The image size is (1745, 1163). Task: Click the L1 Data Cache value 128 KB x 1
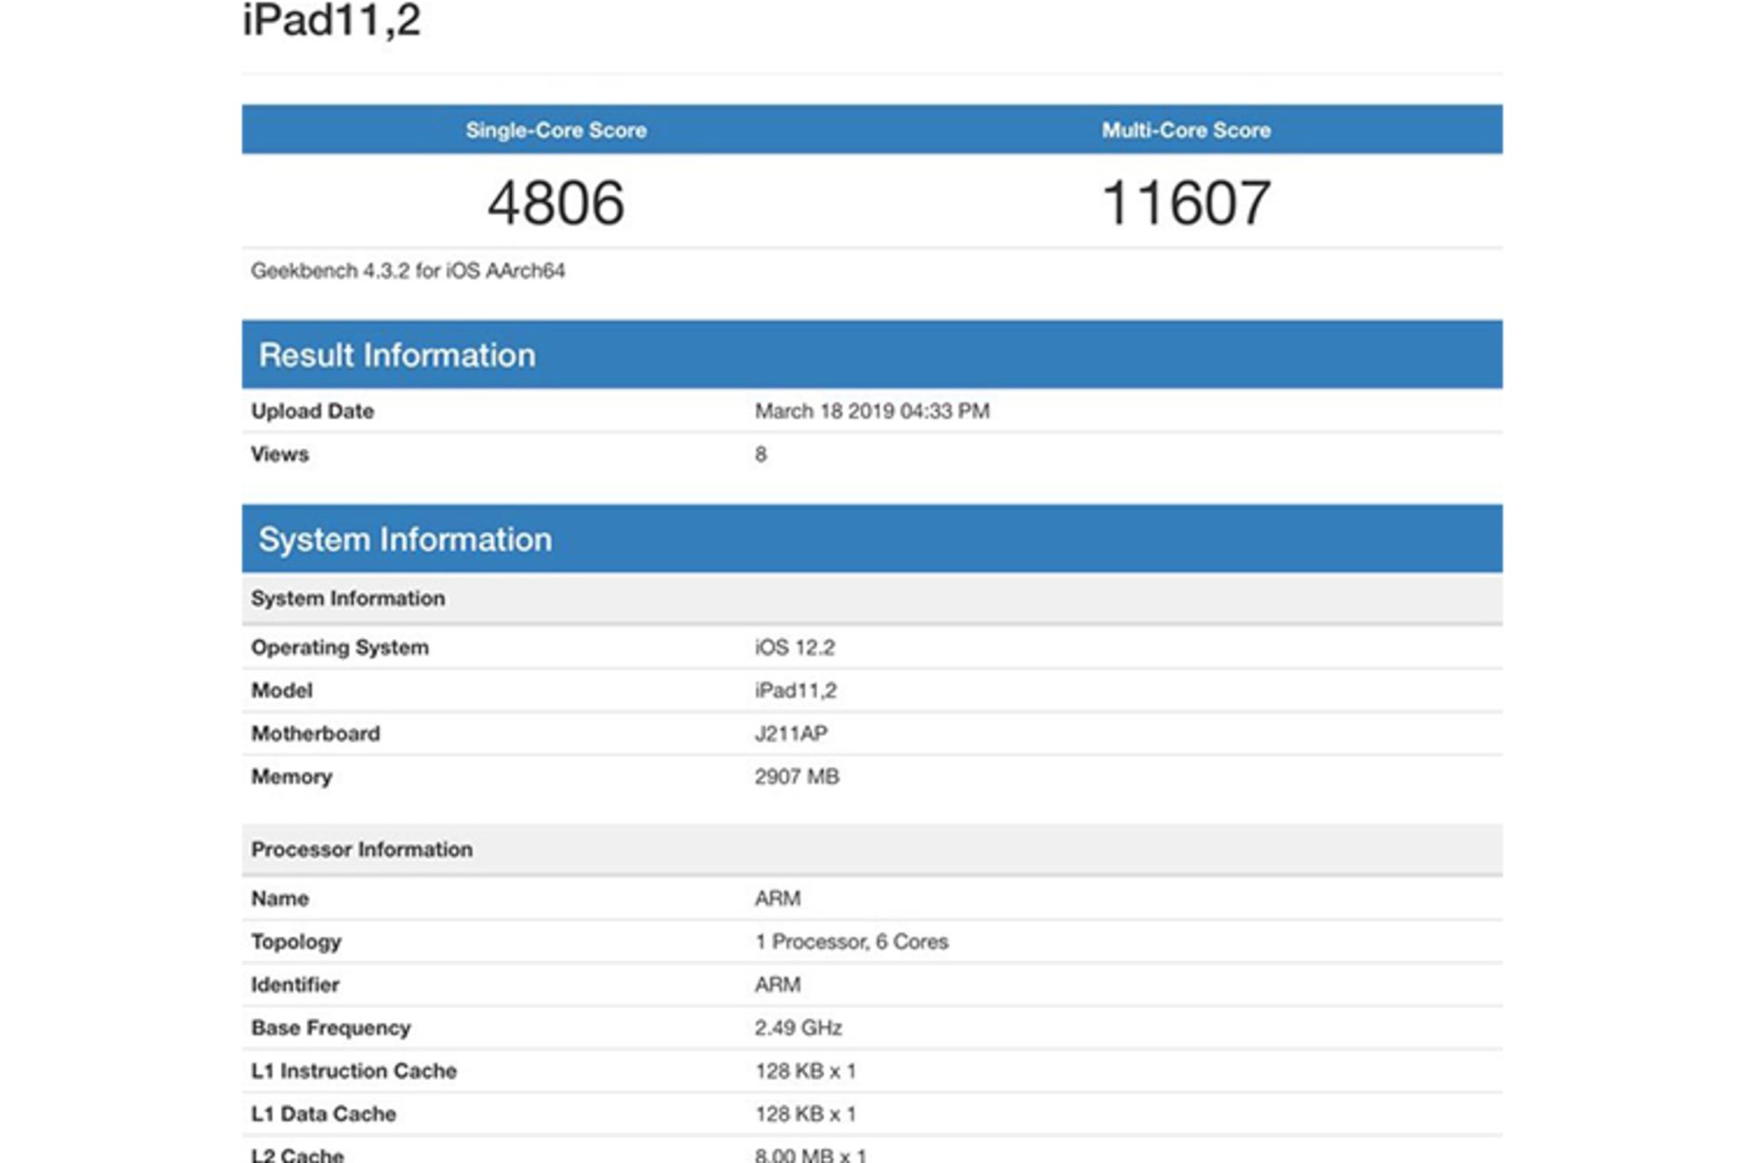coord(805,1114)
